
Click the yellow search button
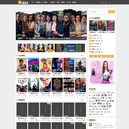tap(111, 12)
